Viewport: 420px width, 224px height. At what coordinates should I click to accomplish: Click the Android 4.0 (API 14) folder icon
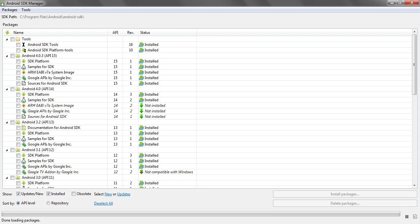[18, 89]
